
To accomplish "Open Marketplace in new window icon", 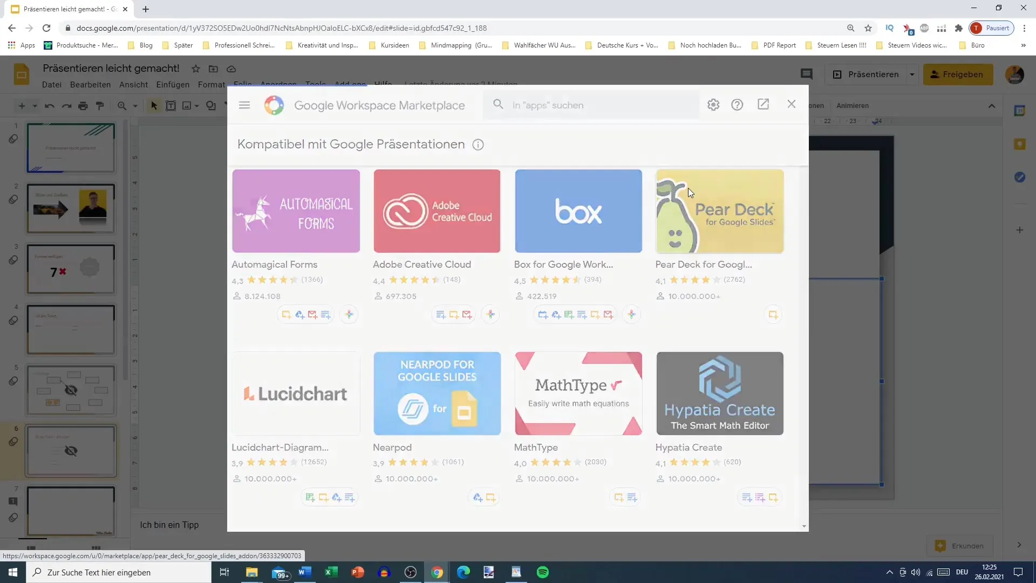I will pyautogui.click(x=763, y=104).
